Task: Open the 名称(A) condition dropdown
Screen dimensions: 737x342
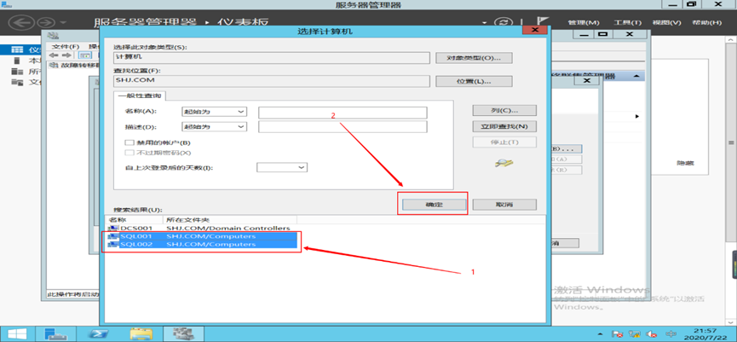Action: click(214, 112)
